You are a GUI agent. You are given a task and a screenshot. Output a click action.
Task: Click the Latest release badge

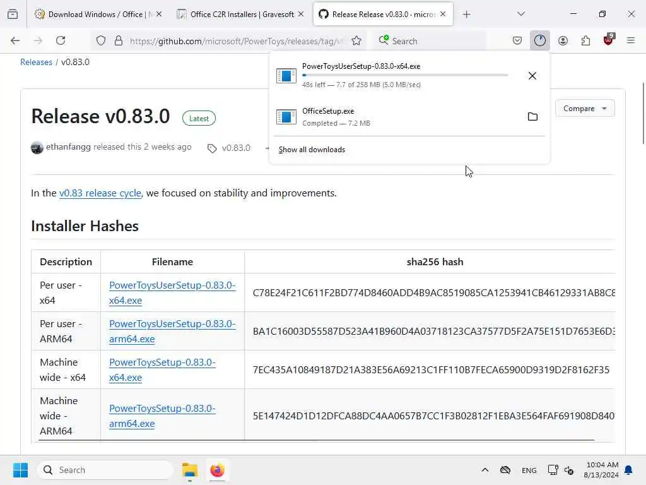[199, 118]
